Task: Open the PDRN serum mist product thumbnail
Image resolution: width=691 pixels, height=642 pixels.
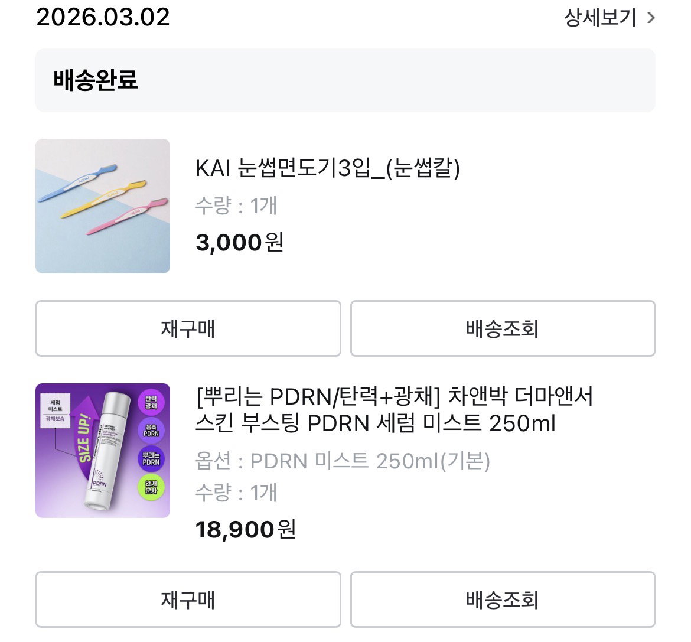Action: pos(103,450)
